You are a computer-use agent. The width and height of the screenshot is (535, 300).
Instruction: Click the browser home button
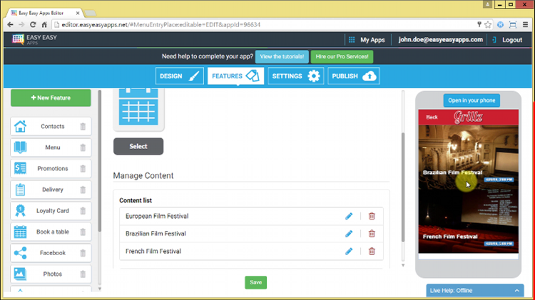tap(44, 24)
